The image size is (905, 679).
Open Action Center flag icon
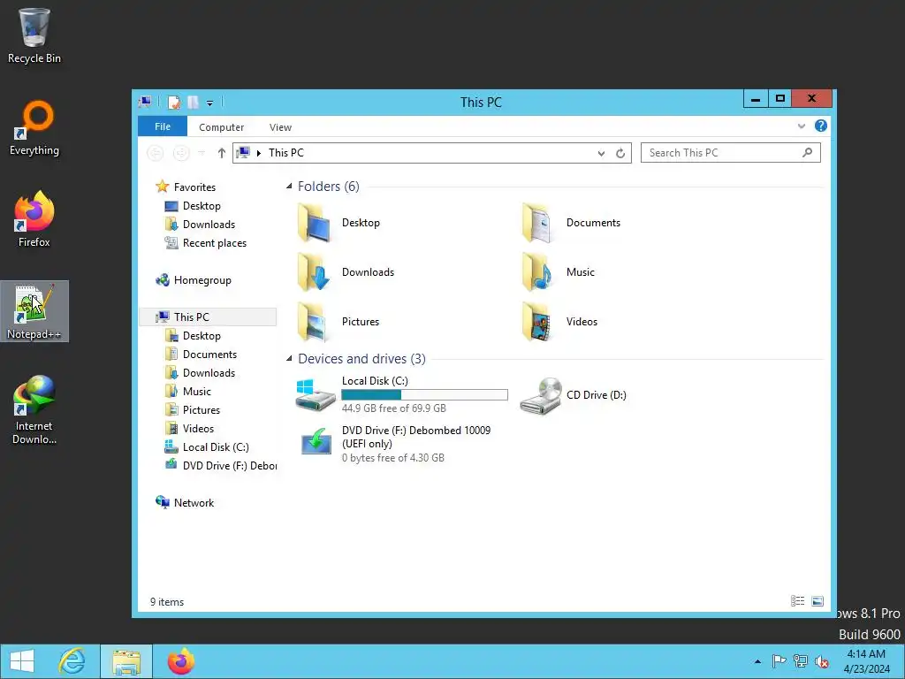(779, 661)
